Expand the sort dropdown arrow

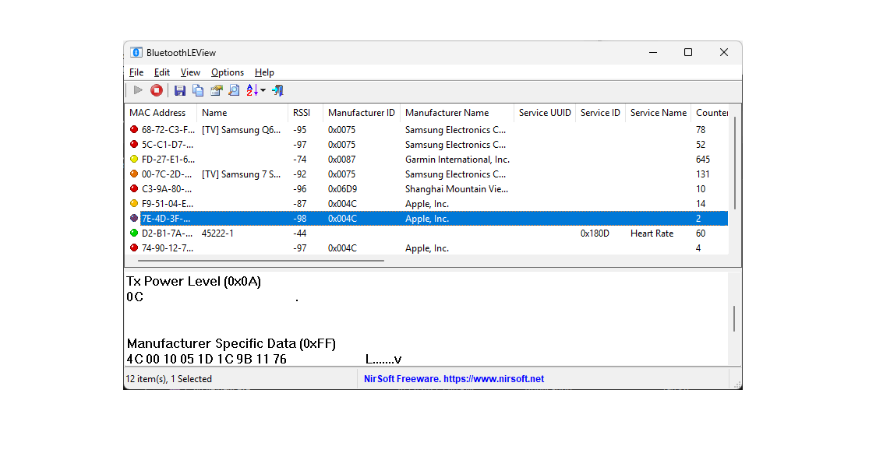coord(263,90)
